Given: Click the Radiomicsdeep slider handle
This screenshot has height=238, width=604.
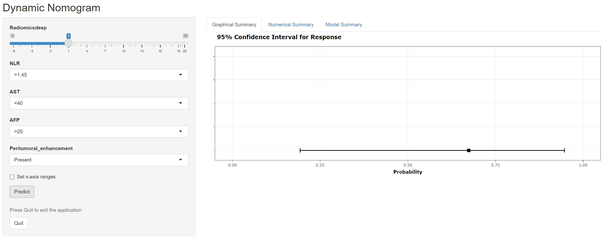Looking at the screenshot, I should 68,43.
